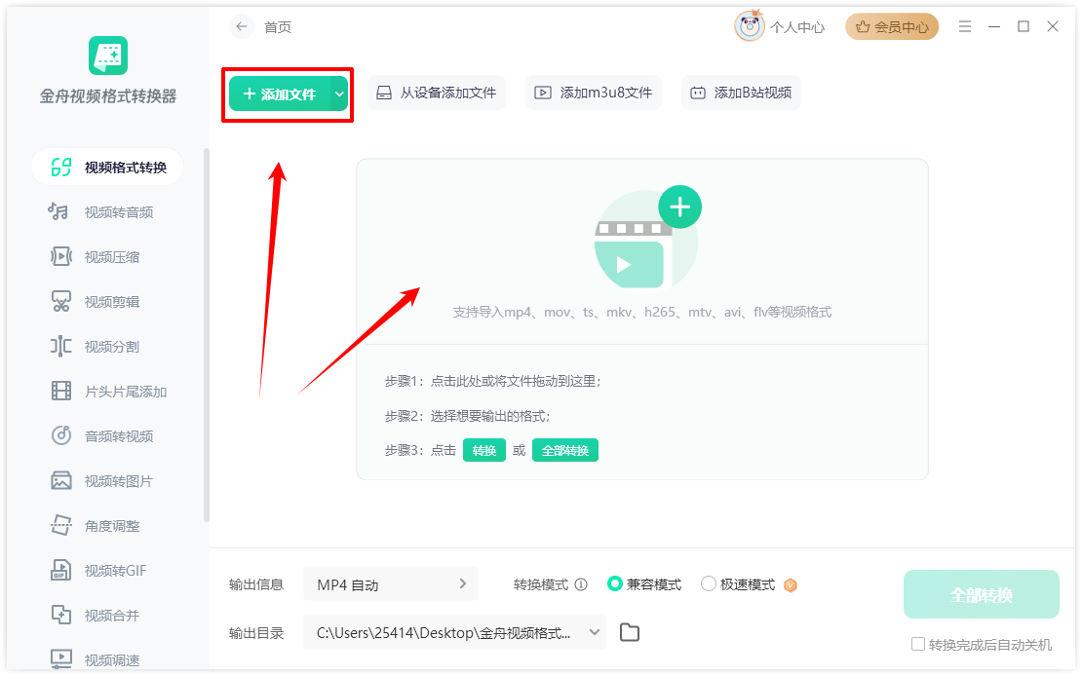Image resolution: width=1082 pixels, height=676 pixels.
Task: Enable 转换完成后自动关机 checkbox
Action: pos(918,644)
